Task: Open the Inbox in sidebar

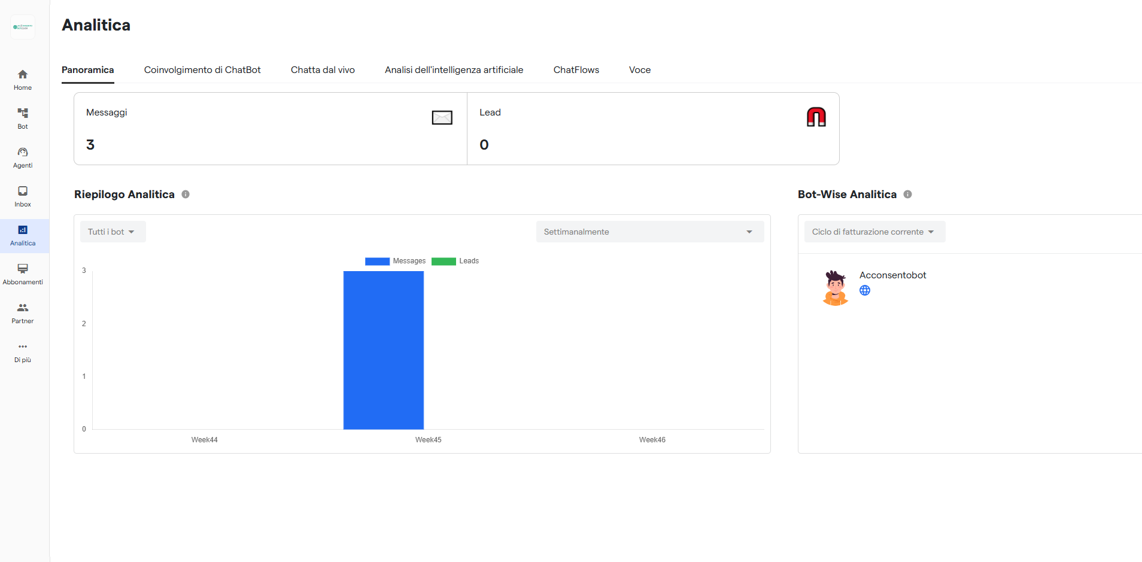Action: click(x=23, y=191)
